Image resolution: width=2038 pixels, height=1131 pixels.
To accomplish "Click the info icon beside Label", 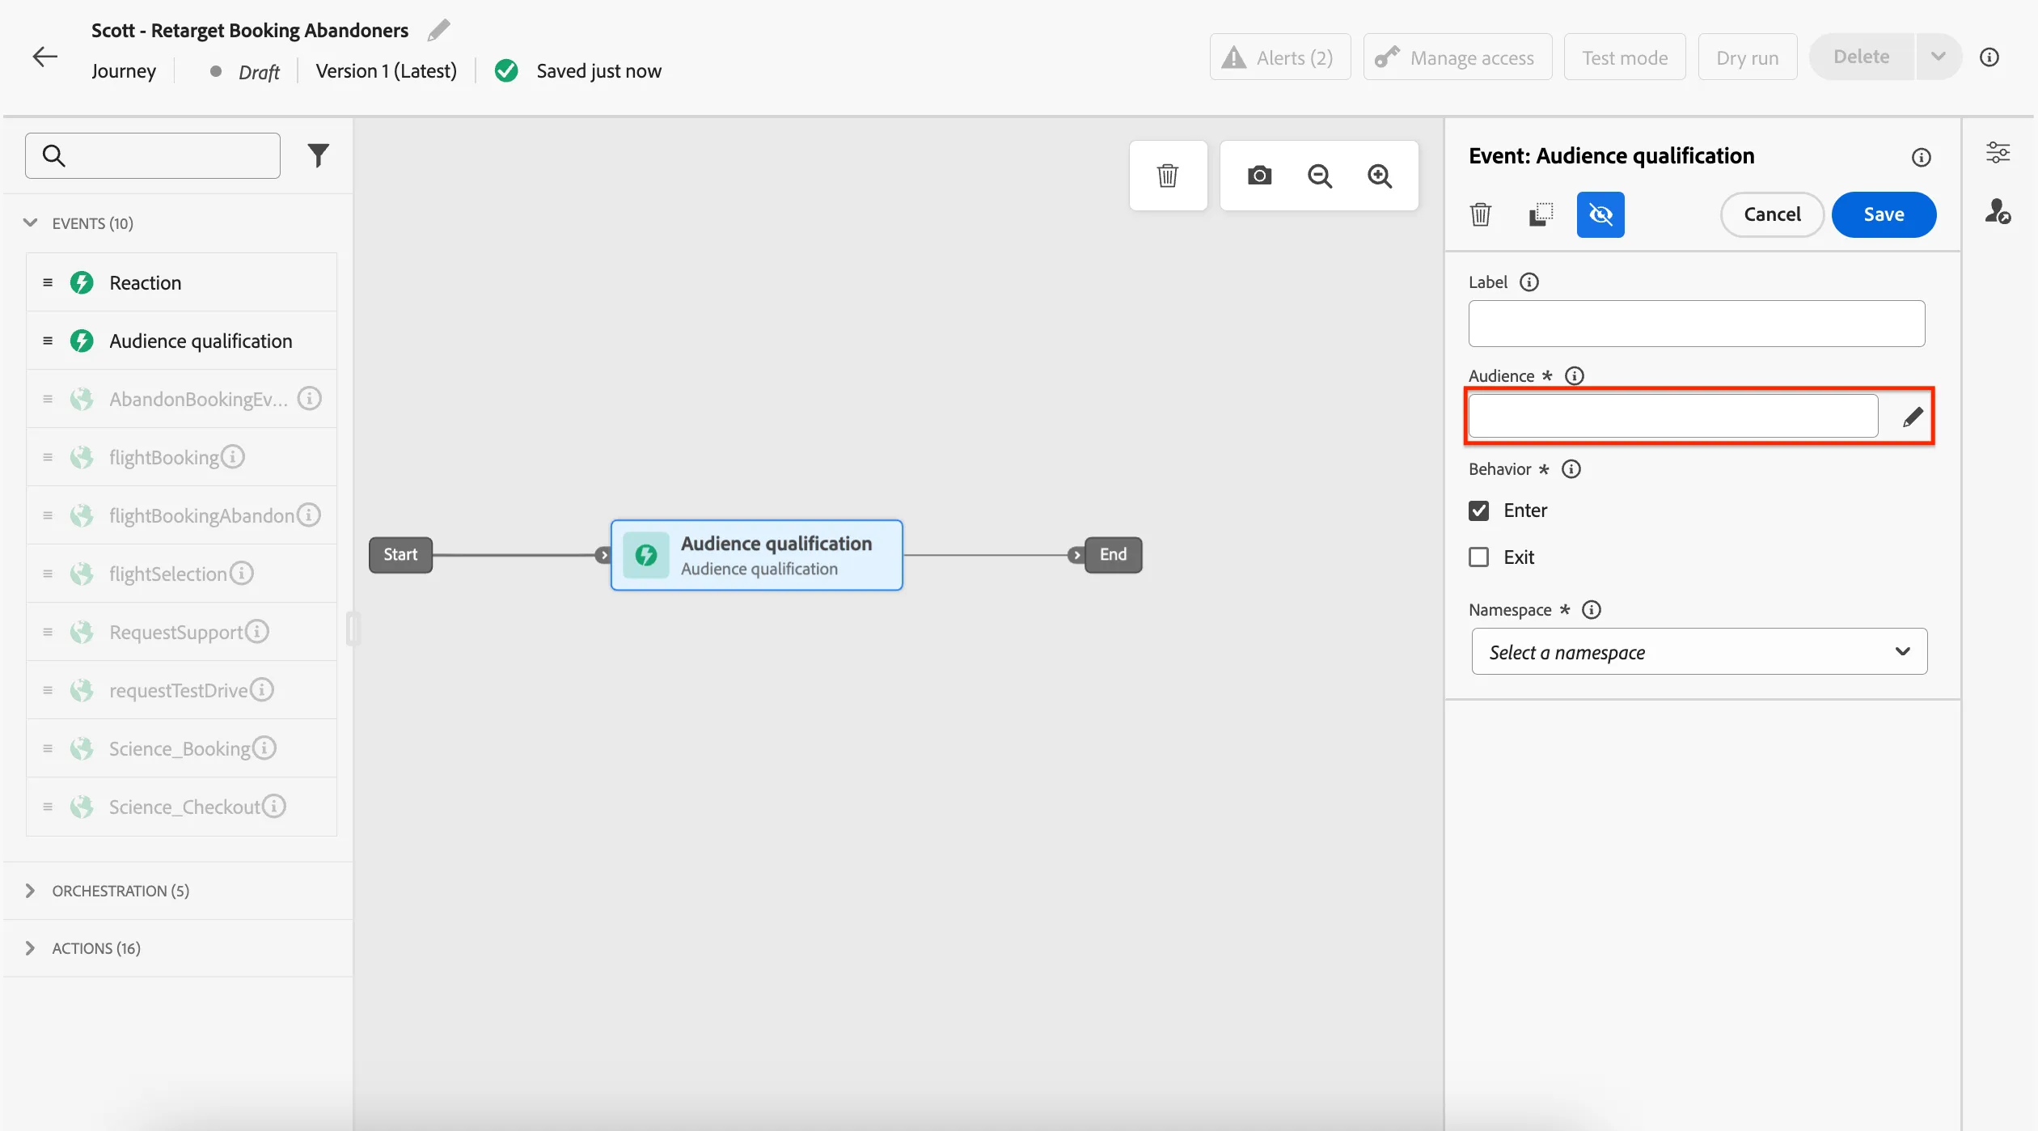I will pyautogui.click(x=1529, y=282).
